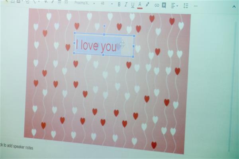Viewport: 239px width, 159px height.
Task: Click the 'I love you' text
Action: [96, 45]
